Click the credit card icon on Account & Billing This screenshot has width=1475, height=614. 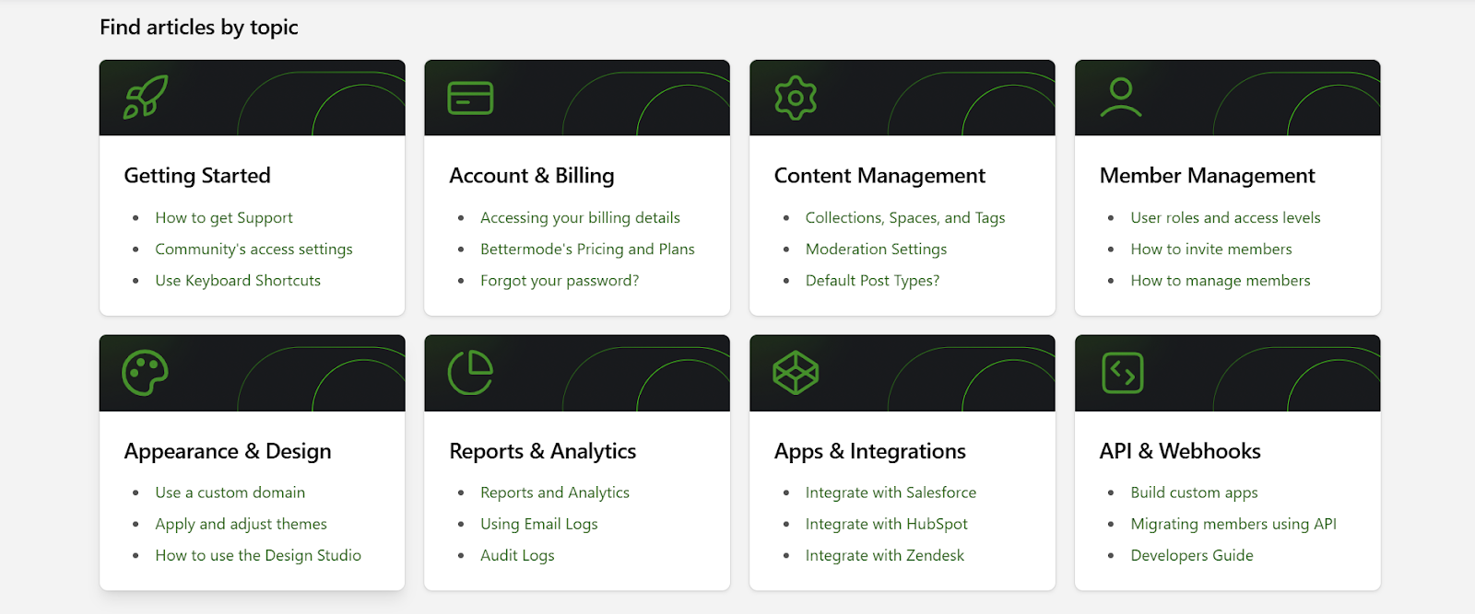(x=470, y=98)
